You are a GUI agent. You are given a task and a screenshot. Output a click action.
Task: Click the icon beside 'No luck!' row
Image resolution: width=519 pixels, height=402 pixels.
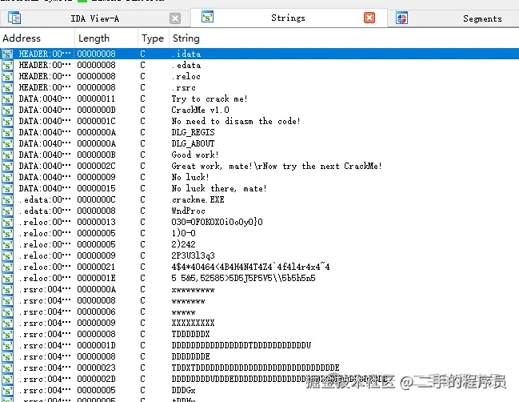point(8,177)
